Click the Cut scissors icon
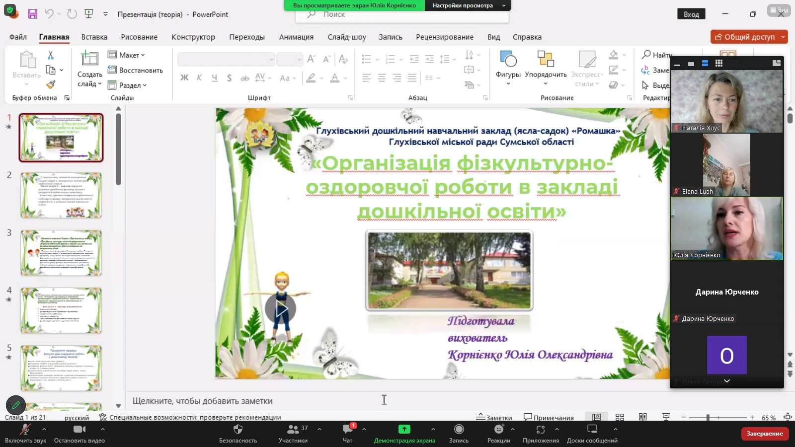Viewport: 795px width, 447px height. [x=50, y=55]
